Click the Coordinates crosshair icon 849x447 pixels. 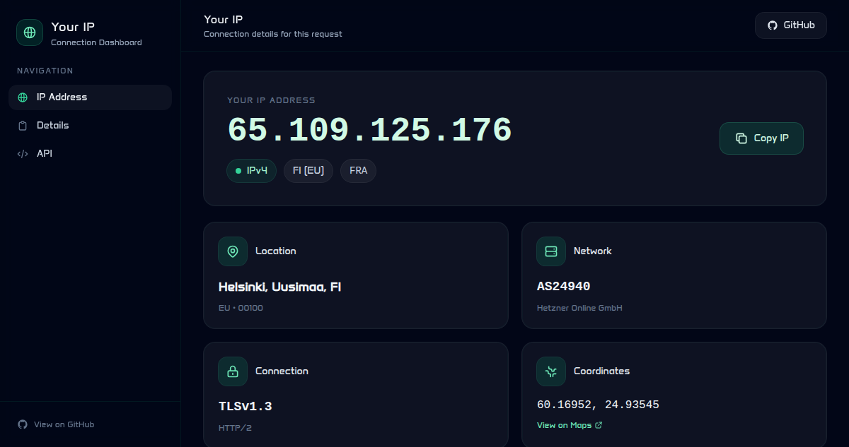(551, 371)
